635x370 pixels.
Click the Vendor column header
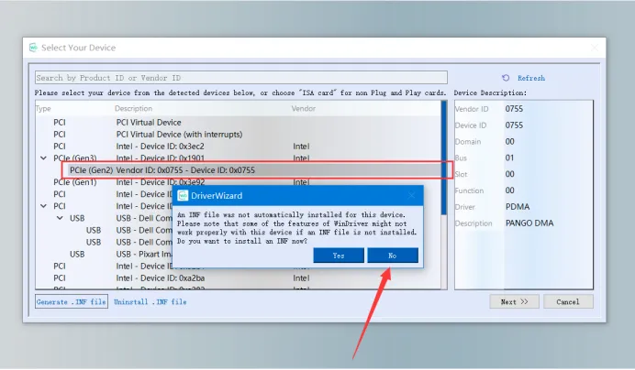coord(303,109)
